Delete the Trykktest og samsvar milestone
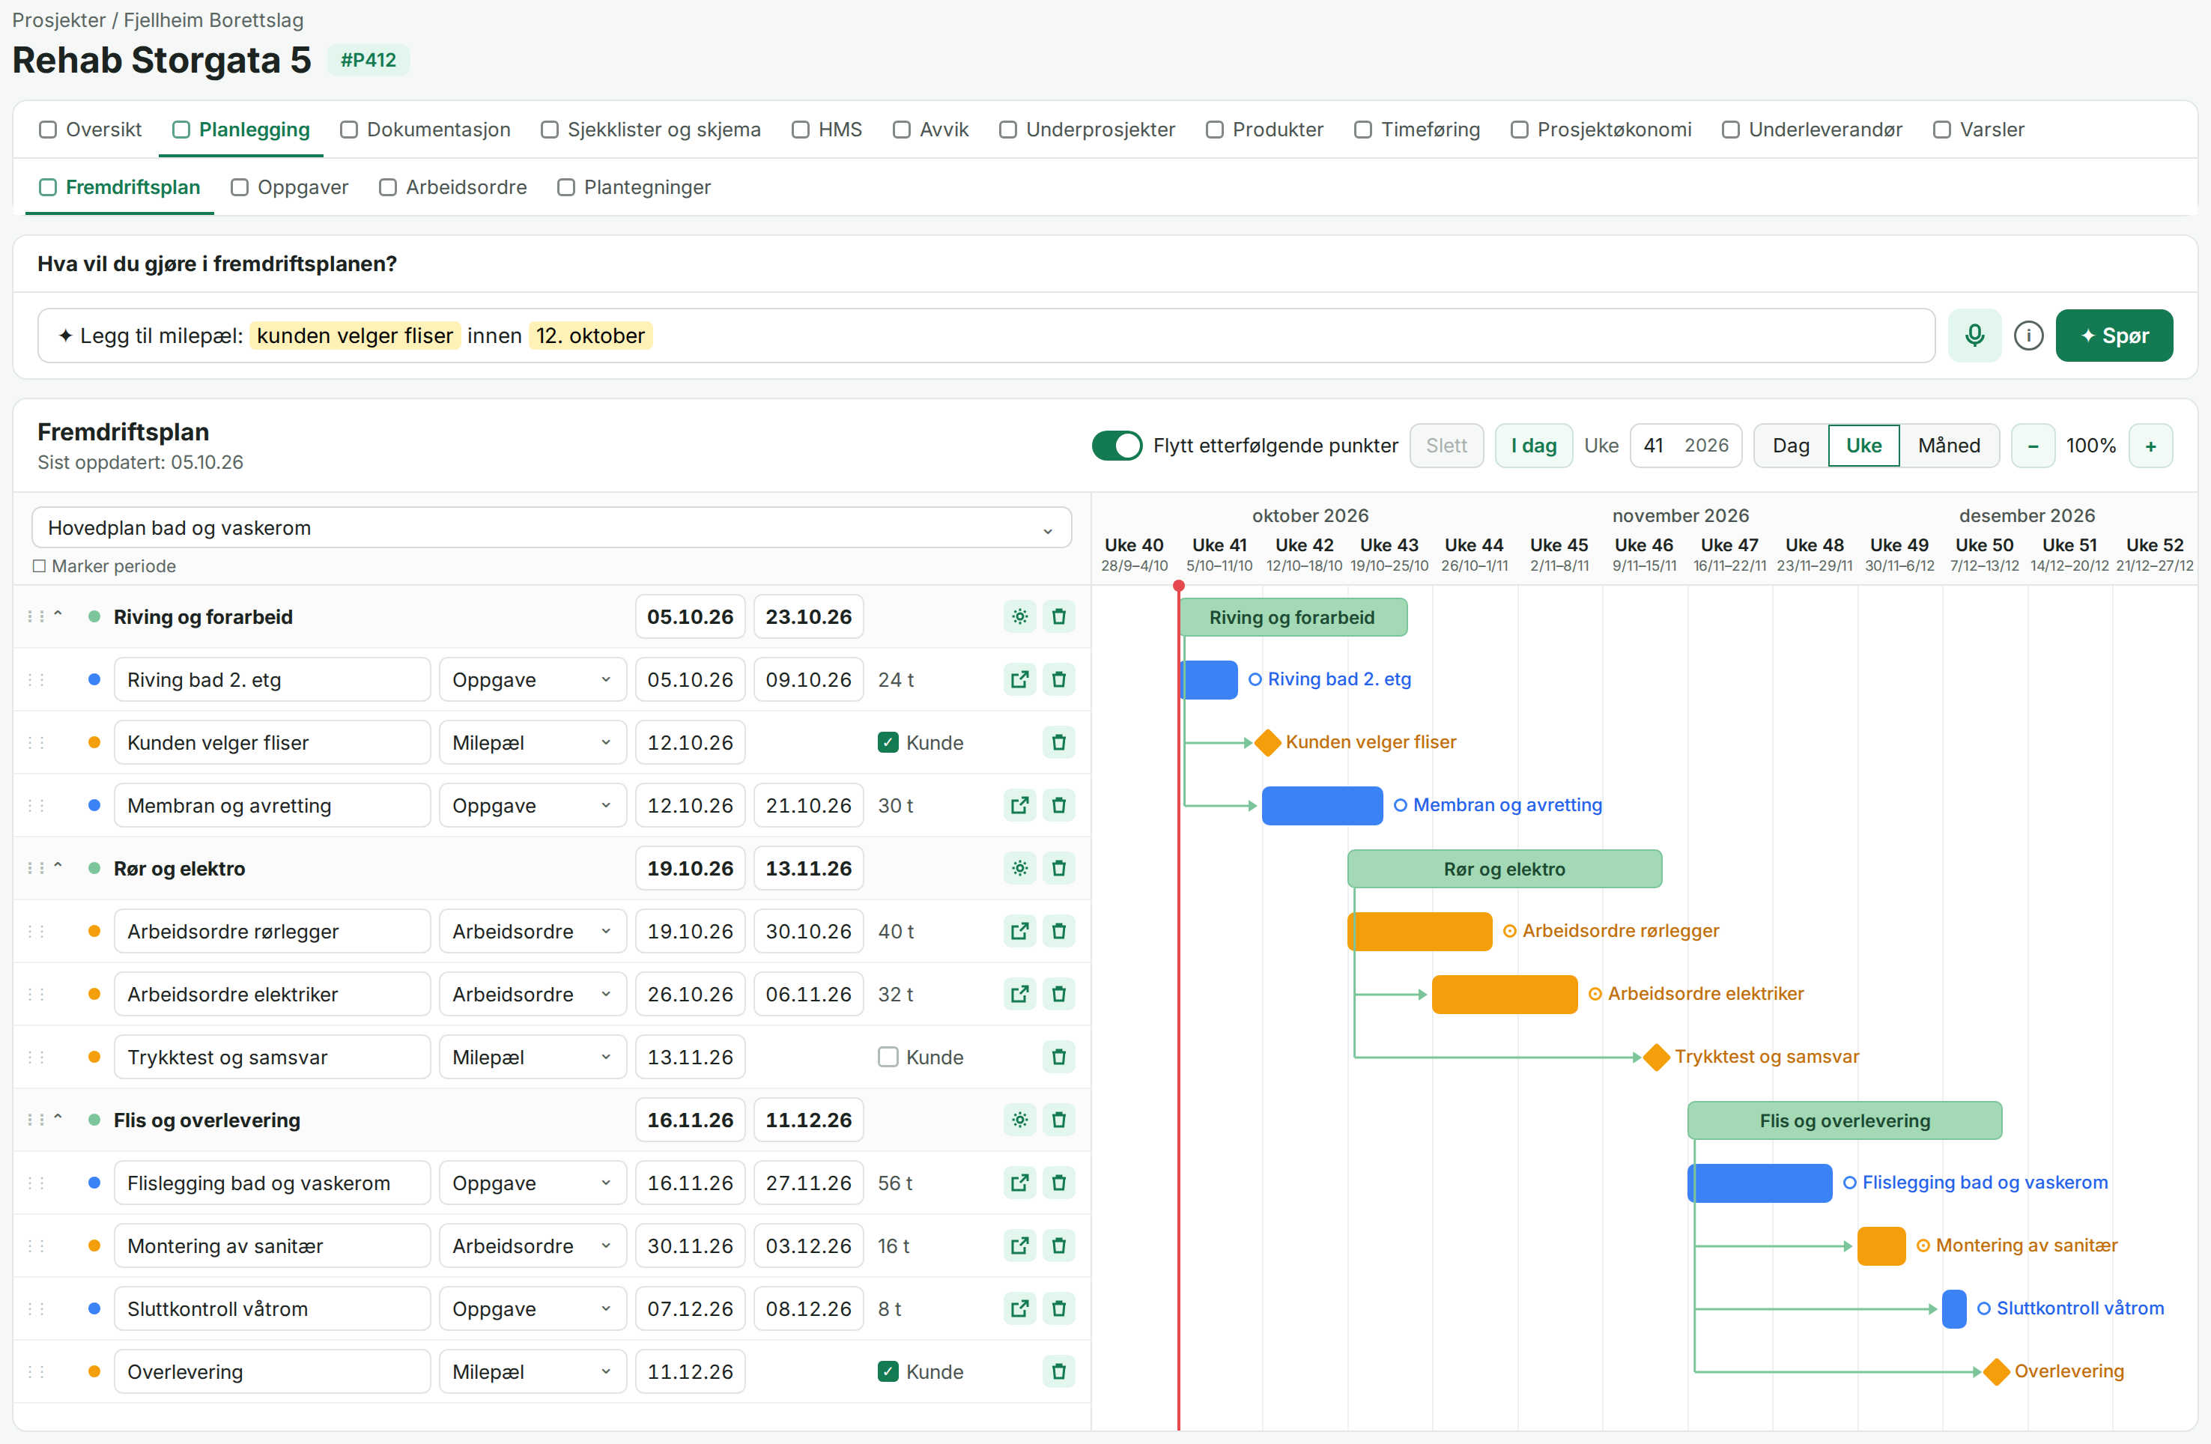This screenshot has height=1444, width=2211. pyautogui.click(x=1058, y=1058)
